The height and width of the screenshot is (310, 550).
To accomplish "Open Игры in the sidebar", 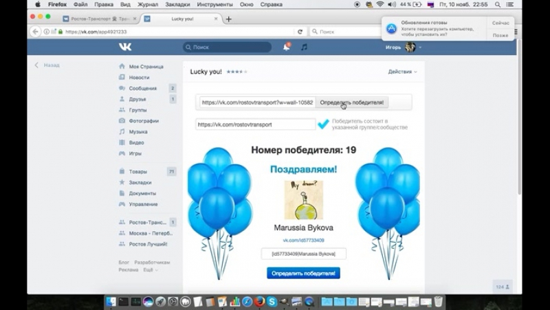I will (135, 153).
